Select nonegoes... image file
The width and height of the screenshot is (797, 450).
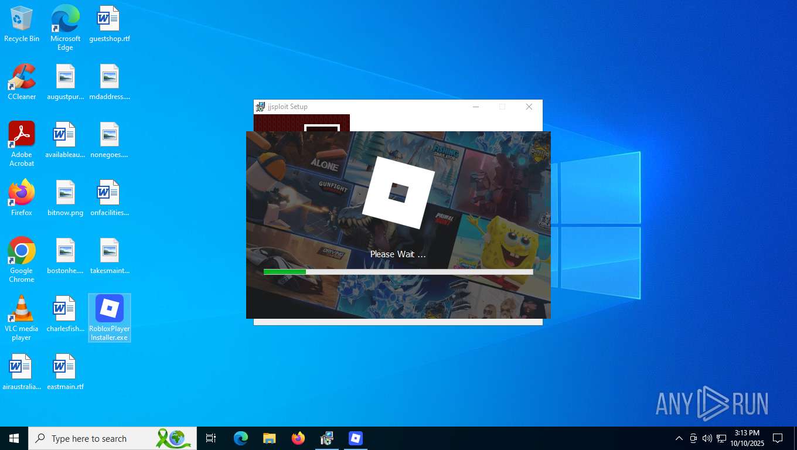click(x=110, y=140)
